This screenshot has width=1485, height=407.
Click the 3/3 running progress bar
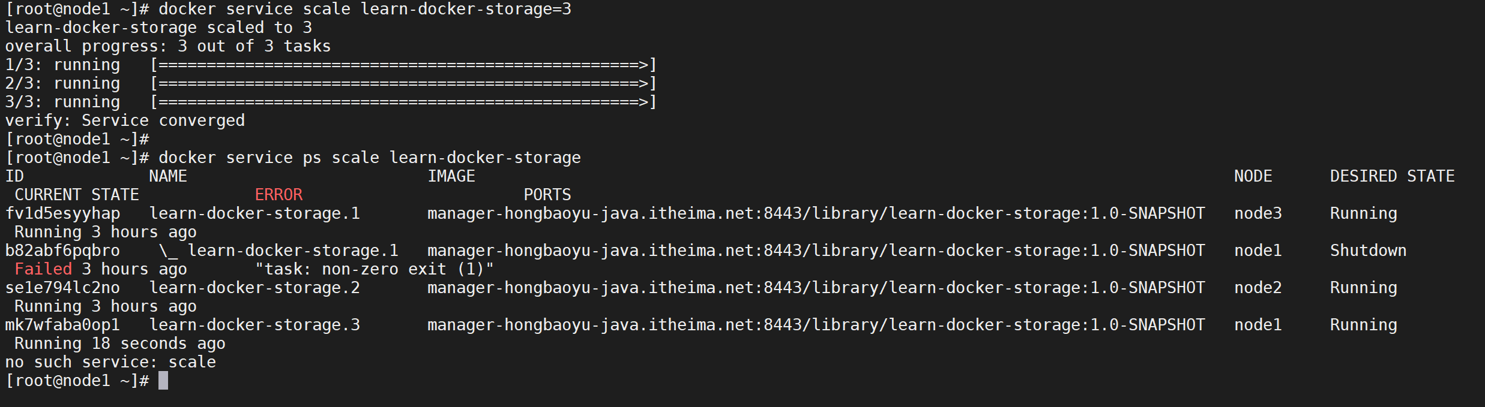click(x=403, y=102)
